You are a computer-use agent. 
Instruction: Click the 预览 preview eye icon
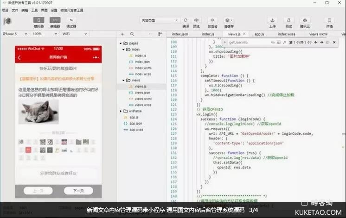[x=196, y=20]
